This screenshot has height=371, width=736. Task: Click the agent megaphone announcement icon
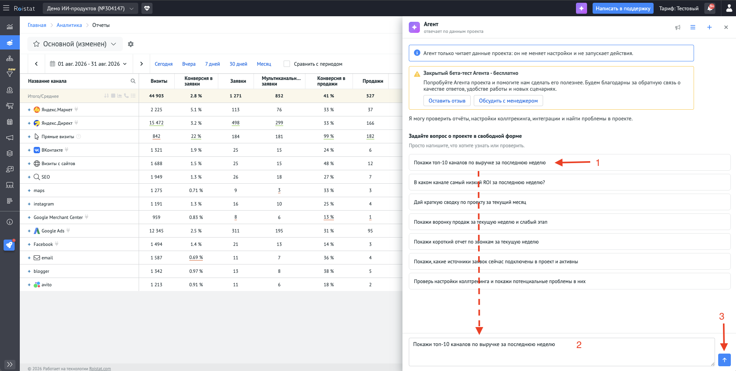pos(678,27)
